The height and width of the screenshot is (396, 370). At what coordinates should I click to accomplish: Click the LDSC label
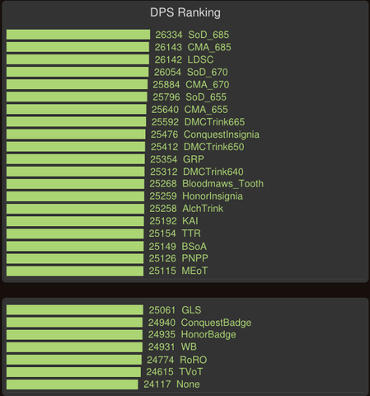(200, 59)
